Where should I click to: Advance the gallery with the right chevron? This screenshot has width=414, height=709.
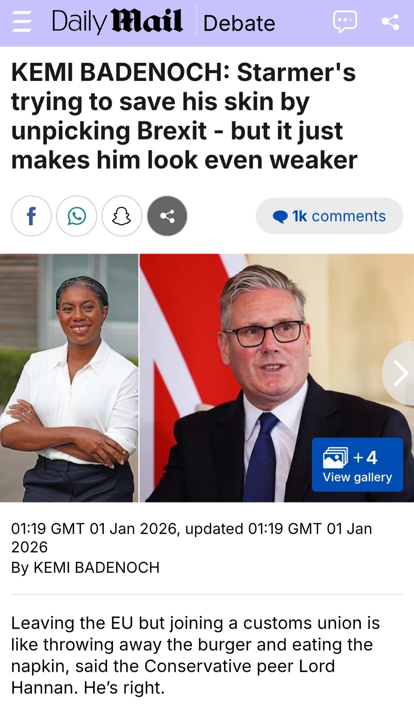coord(400,373)
